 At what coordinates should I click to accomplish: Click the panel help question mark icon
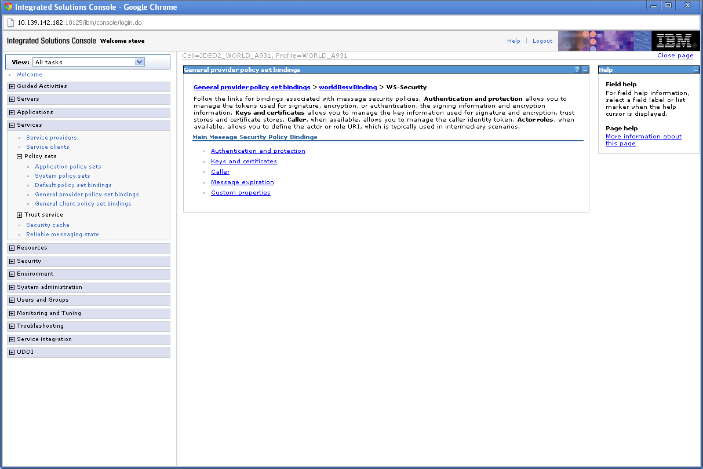577,70
